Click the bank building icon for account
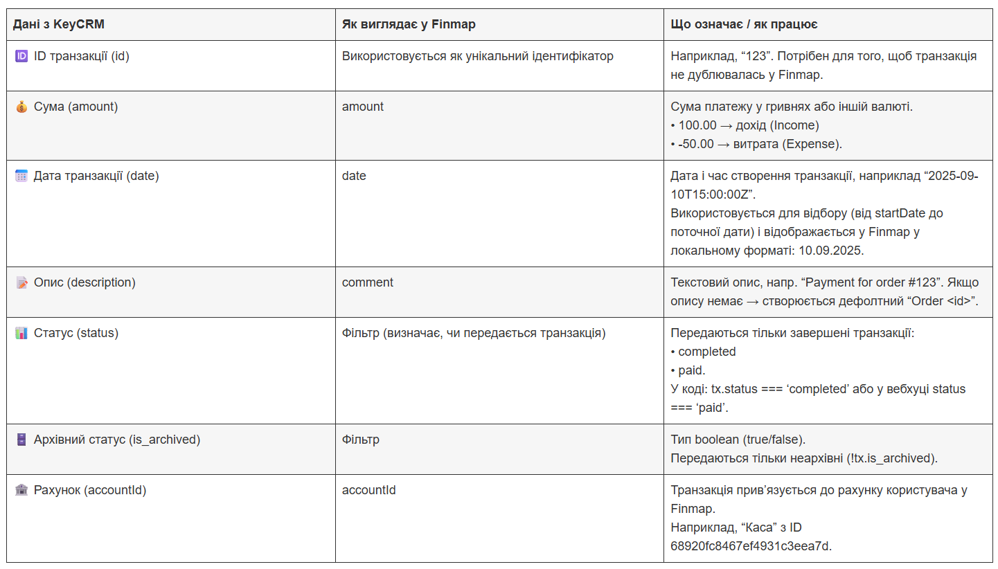 21,491
